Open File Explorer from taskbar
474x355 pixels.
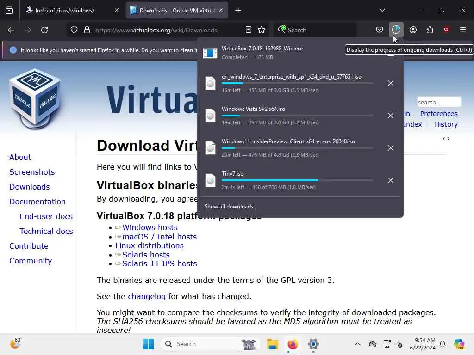[x=272, y=344]
